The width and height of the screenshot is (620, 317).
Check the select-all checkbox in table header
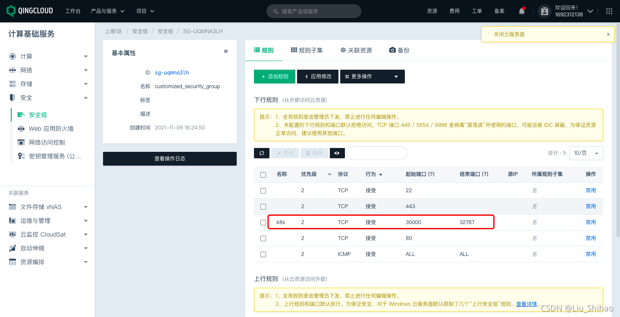tap(263, 175)
